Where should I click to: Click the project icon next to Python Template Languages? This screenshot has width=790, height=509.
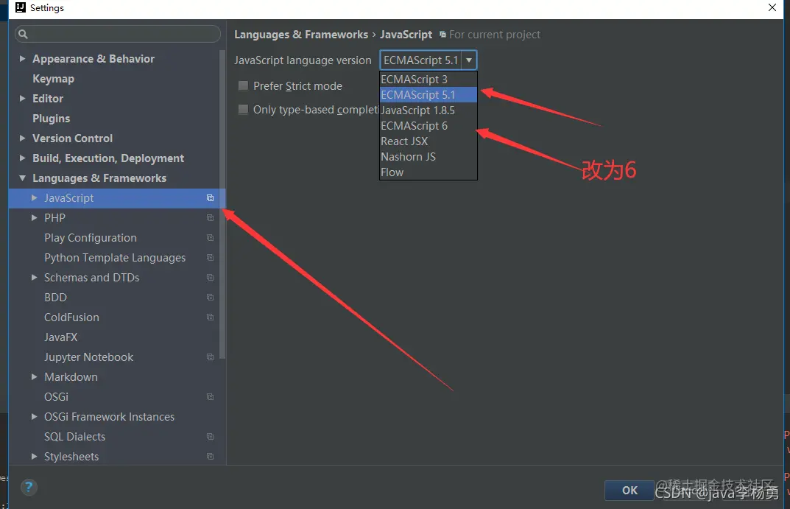tap(210, 258)
